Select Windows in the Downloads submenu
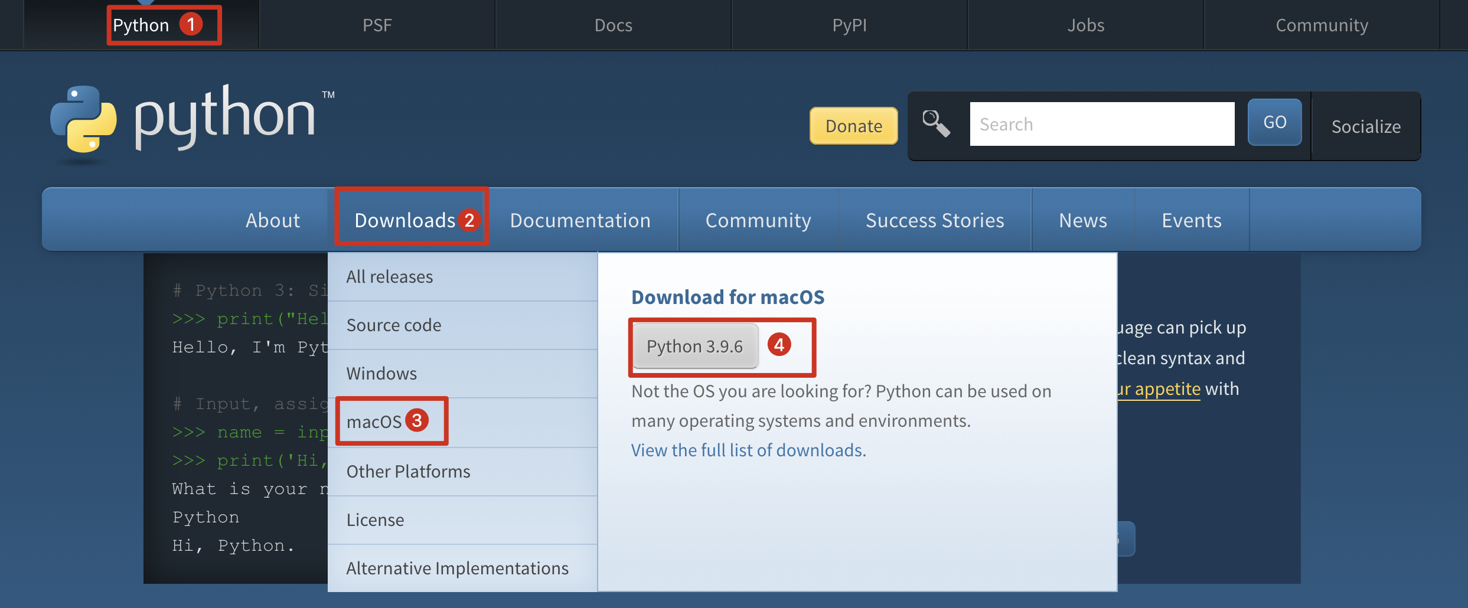Viewport: 1468px width, 608px height. pyautogui.click(x=381, y=374)
